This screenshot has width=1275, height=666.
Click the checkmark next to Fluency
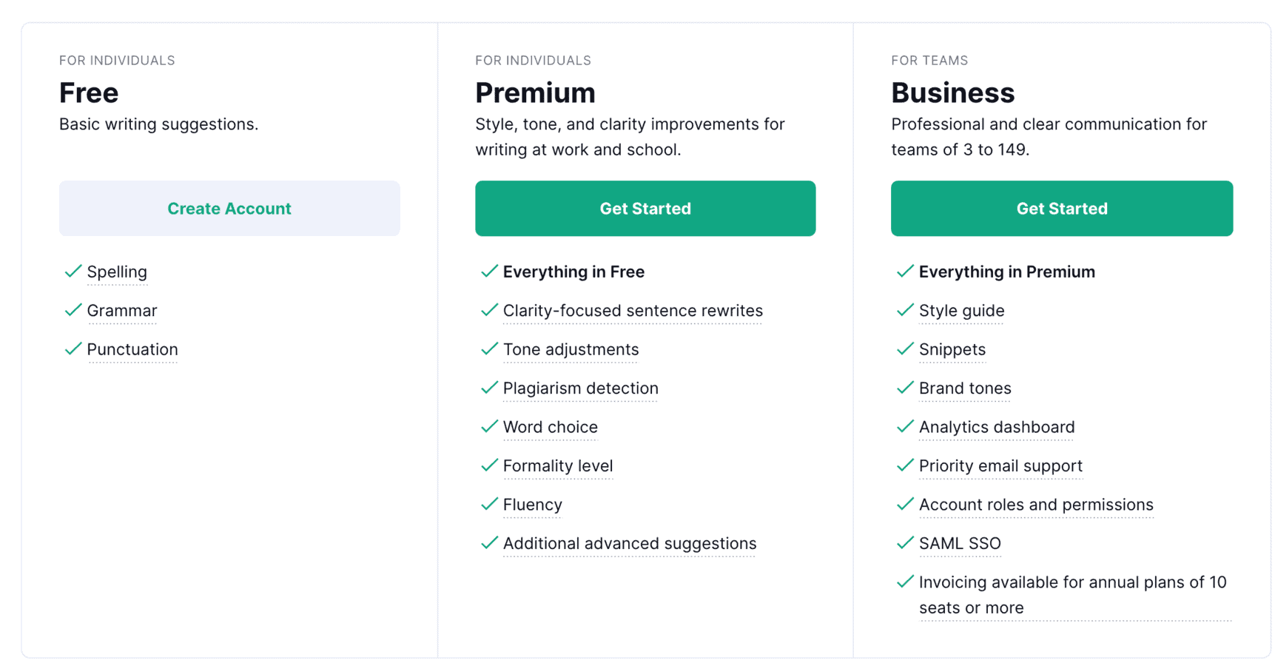click(x=488, y=504)
